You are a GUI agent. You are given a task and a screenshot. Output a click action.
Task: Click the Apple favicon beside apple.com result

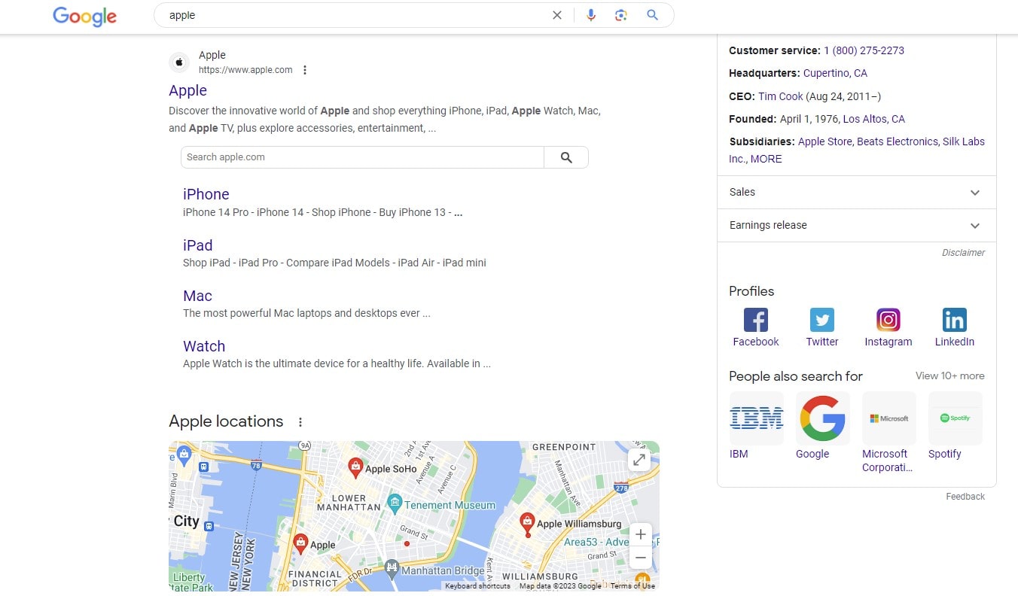[179, 62]
